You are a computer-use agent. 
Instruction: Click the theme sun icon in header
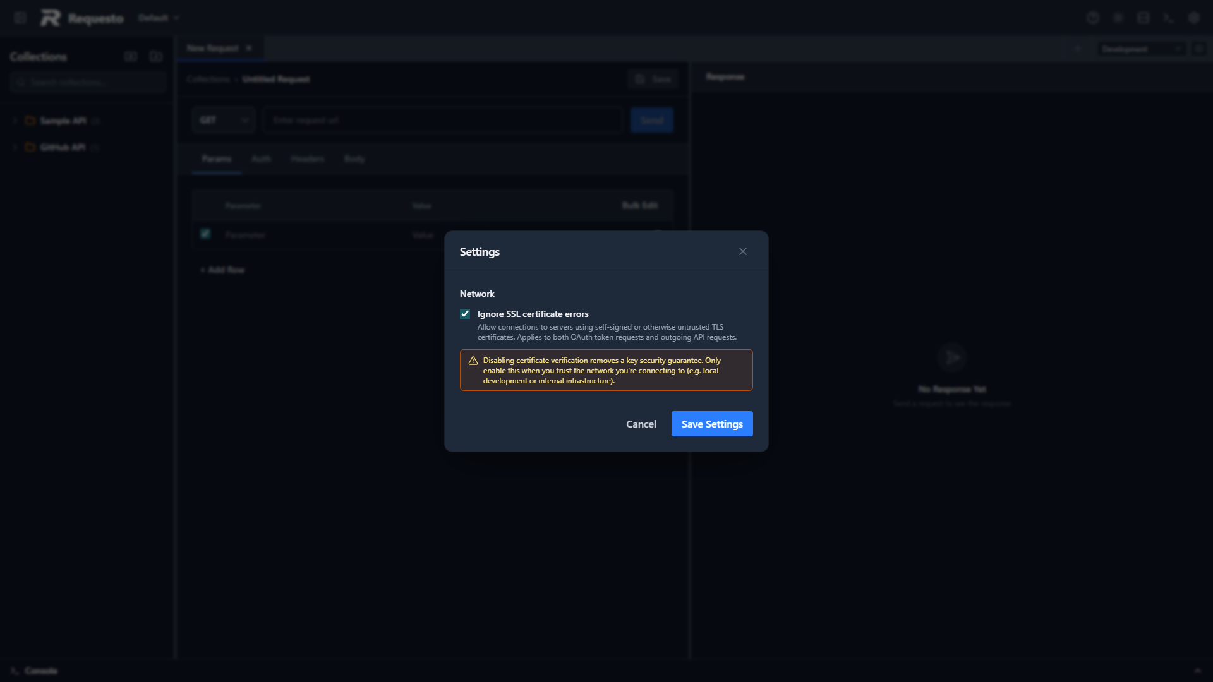(1118, 18)
